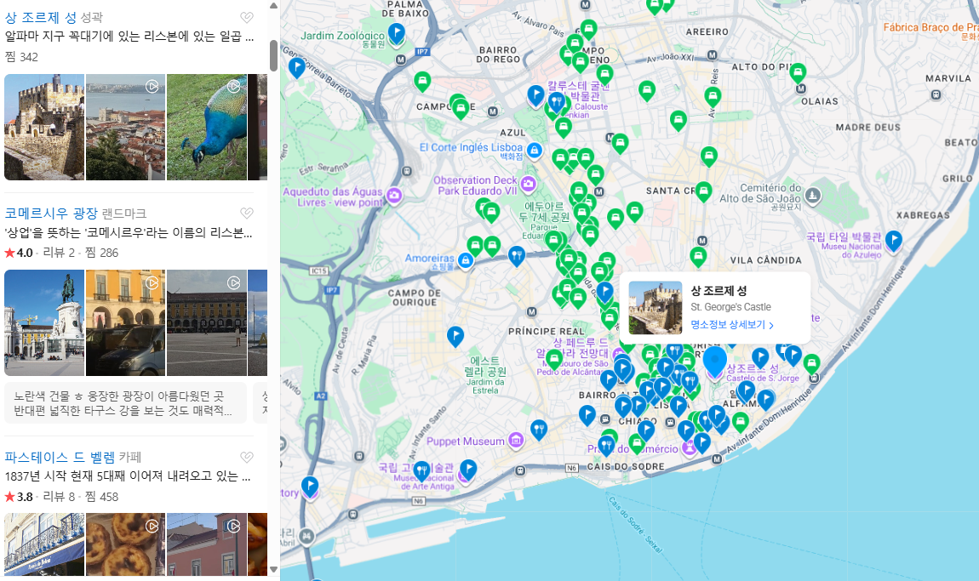Click the blue flag marker near Gen. Correia Barreto
The width and height of the screenshot is (979, 581).
(297, 66)
